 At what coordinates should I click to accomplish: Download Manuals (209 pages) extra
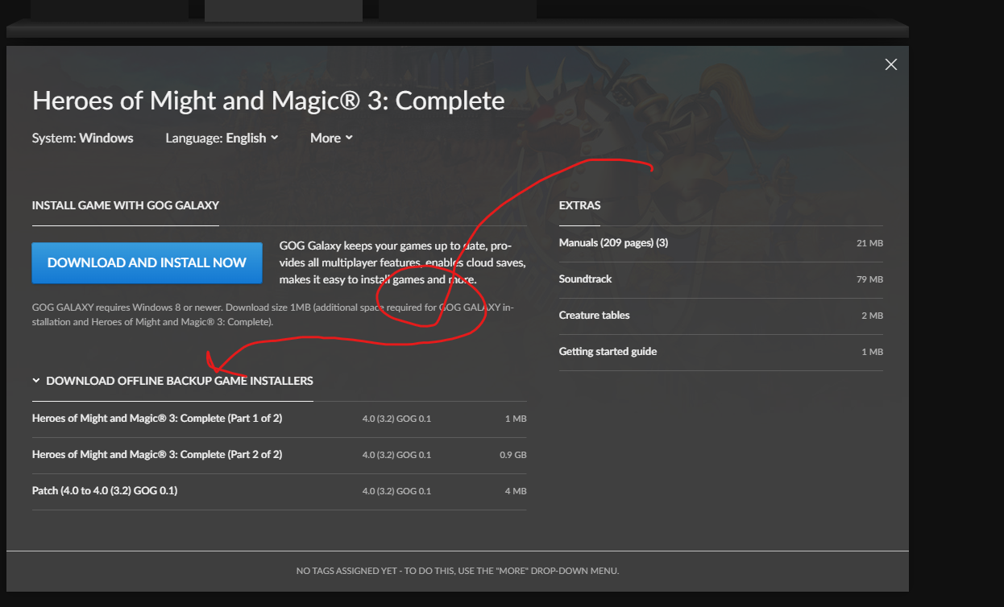(x=720, y=243)
